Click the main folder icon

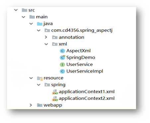click(32, 17)
